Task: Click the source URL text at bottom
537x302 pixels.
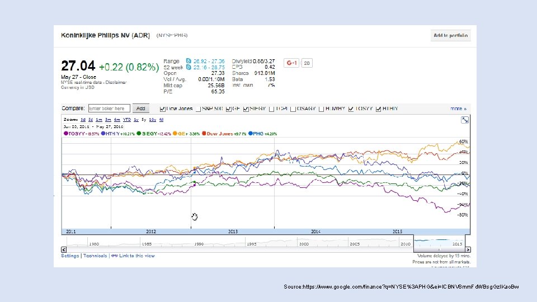Action: tap(401, 286)
